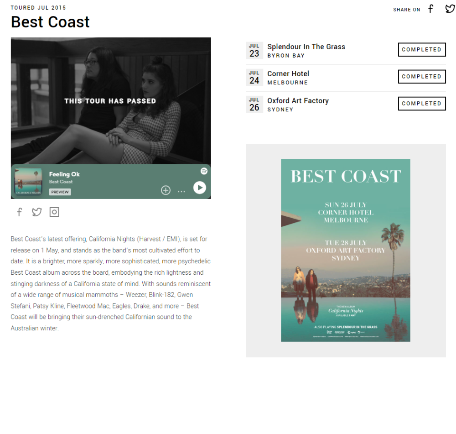Viewport: 456px width, 434px height.
Task: Add Feeling Ok to Spotify library
Action: tap(166, 190)
